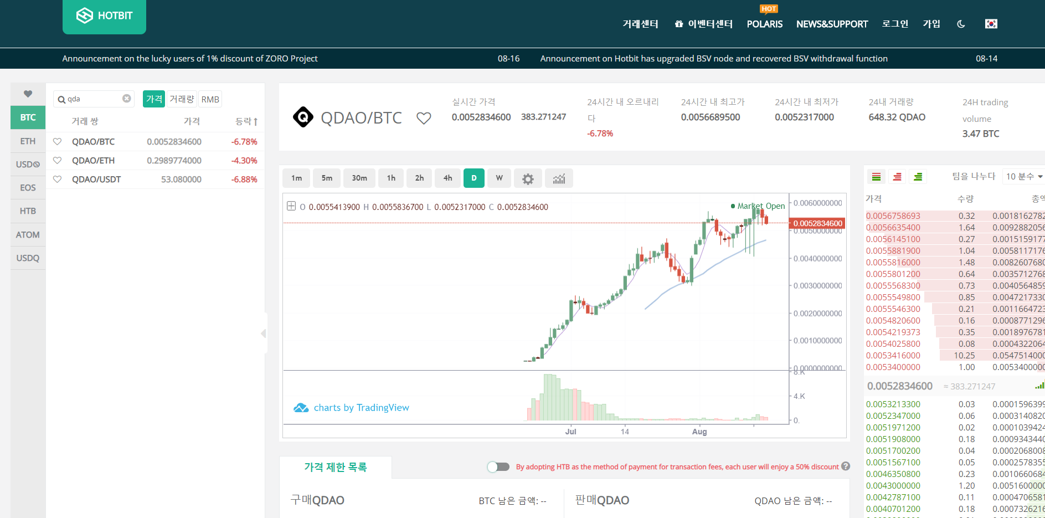Toggle the heart next to QDAO/BTC title
Image resolution: width=1045 pixels, height=518 pixels.
(x=424, y=118)
